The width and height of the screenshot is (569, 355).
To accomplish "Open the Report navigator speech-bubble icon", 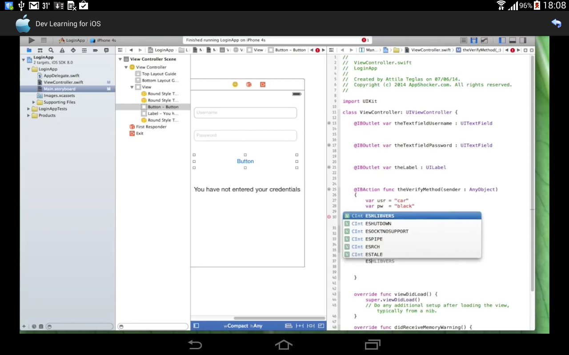I will coord(106,50).
